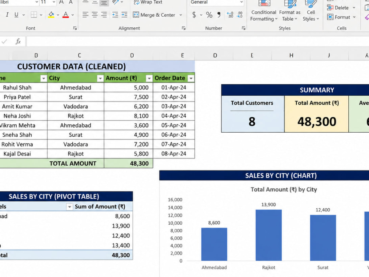Click Merge & Center button
369x277 pixels.
point(154,15)
